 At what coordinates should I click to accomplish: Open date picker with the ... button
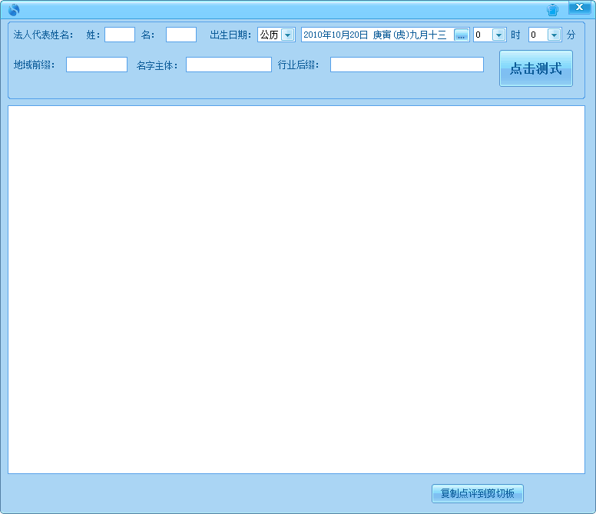[x=461, y=35]
